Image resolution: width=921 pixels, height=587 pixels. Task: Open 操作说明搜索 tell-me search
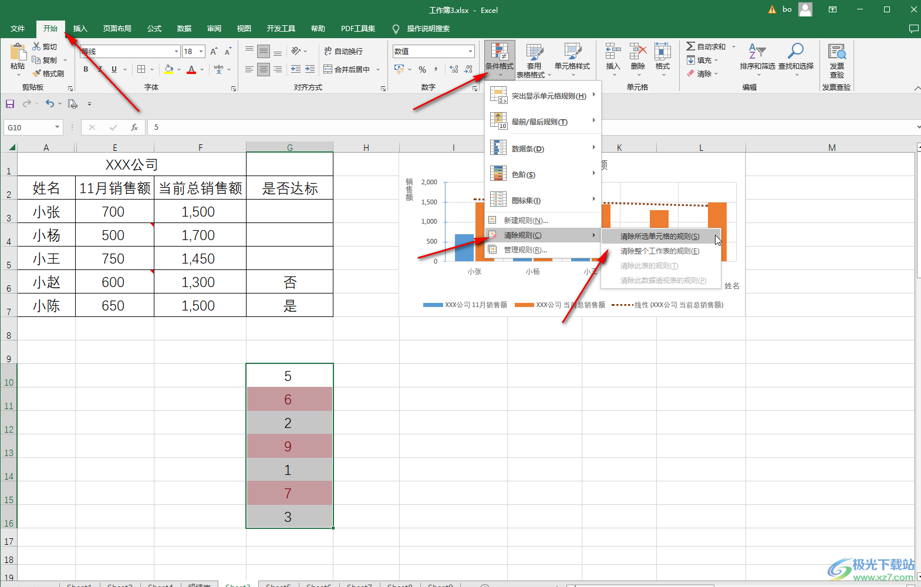(421, 29)
